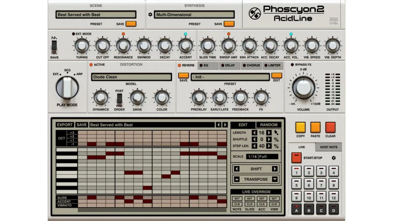Open the Scene preset selector
The height and width of the screenshot is (221, 393).
tap(96, 15)
